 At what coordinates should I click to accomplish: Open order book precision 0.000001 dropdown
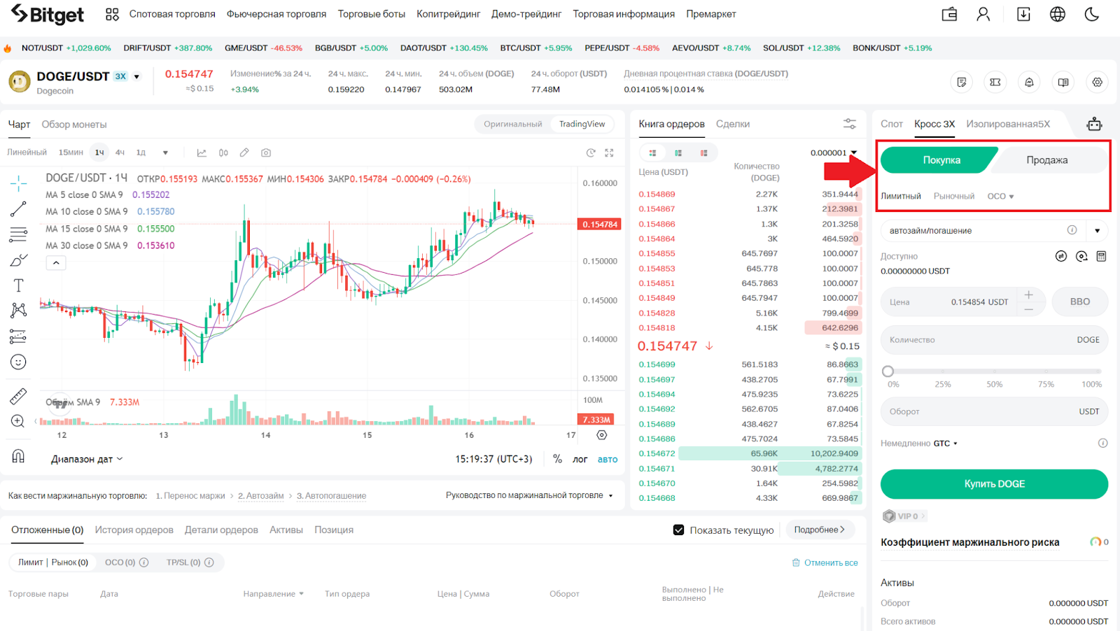click(x=833, y=153)
